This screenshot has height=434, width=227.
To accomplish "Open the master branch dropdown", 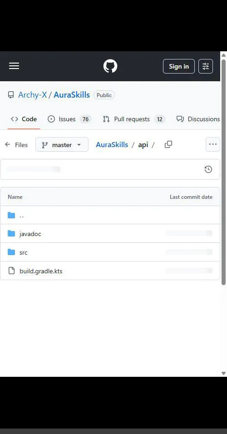I will click(x=62, y=145).
